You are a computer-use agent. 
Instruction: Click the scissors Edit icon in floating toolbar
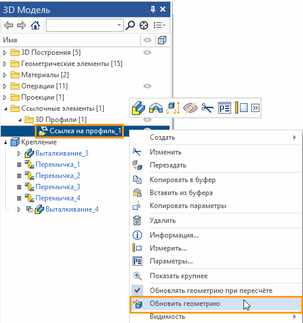click(208, 108)
